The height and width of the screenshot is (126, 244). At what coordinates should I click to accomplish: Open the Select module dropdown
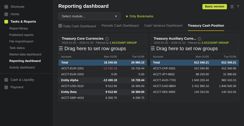click(x=89, y=16)
